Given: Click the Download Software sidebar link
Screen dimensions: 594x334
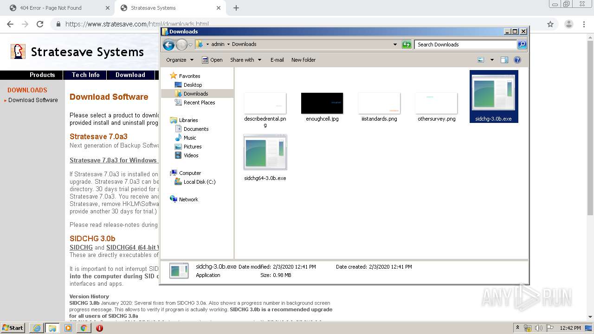Looking at the screenshot, I should 33,100.
